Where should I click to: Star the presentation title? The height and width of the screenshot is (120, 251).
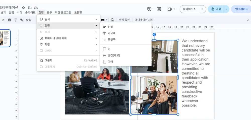point(24,8)
